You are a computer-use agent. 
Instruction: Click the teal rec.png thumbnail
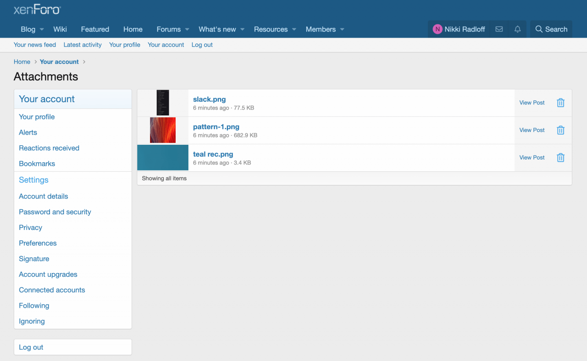[163, 158]
